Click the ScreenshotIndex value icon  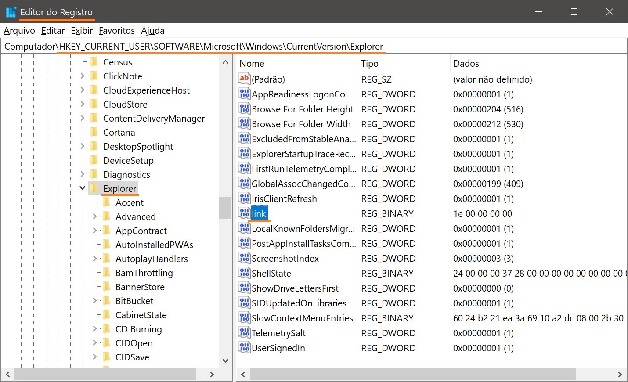(244, 258)
